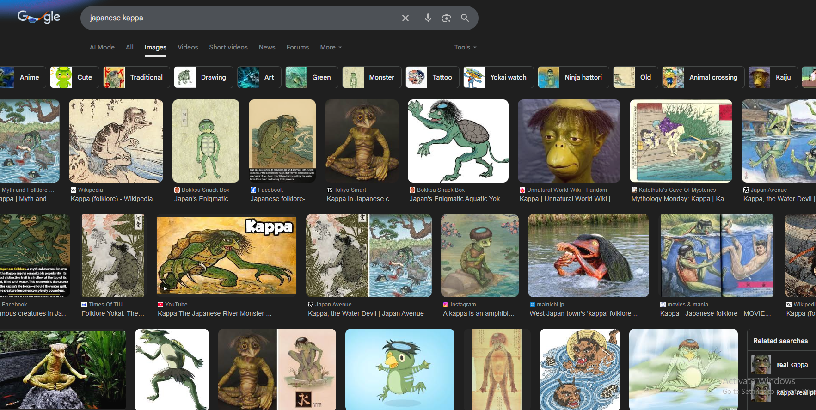Expand the More dropdown menu
Viewport: 816px width, 410px height.
coord(331,47)
